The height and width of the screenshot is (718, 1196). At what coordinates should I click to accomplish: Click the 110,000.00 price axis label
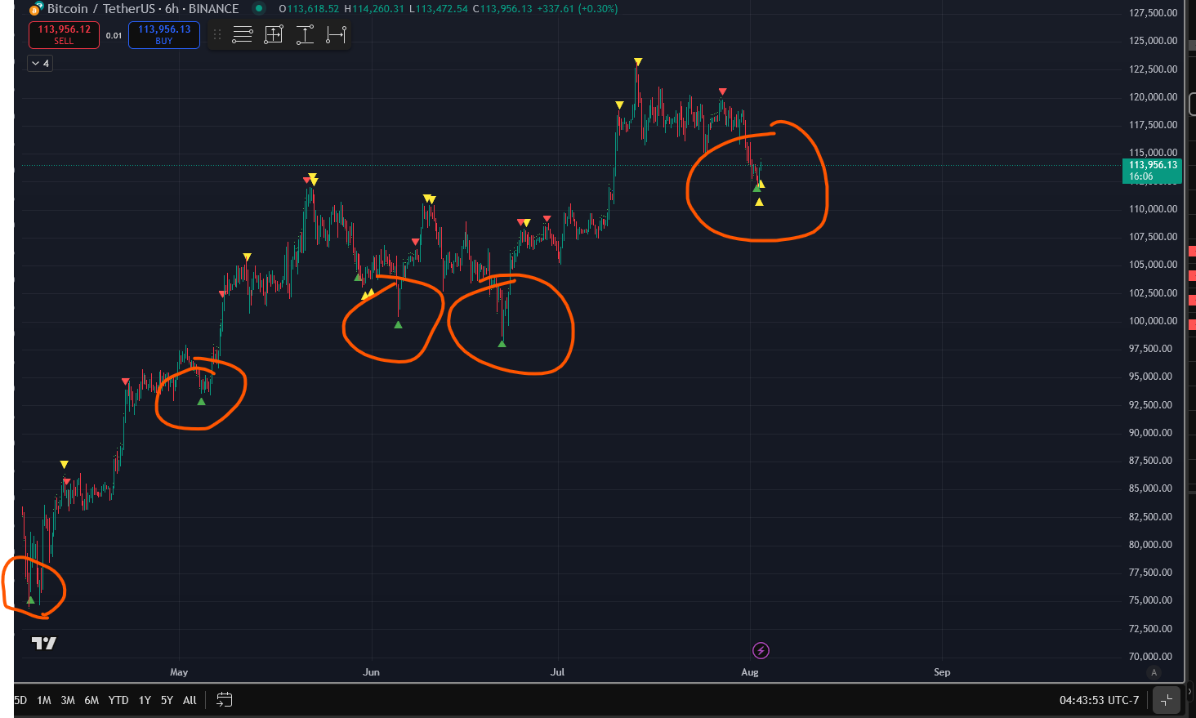pos(1153,209)
